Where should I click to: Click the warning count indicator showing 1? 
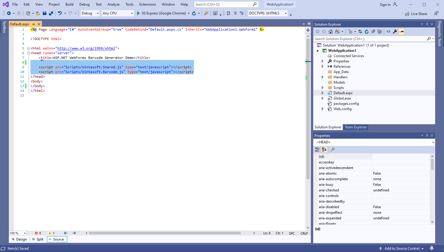(x=52, y=233)
